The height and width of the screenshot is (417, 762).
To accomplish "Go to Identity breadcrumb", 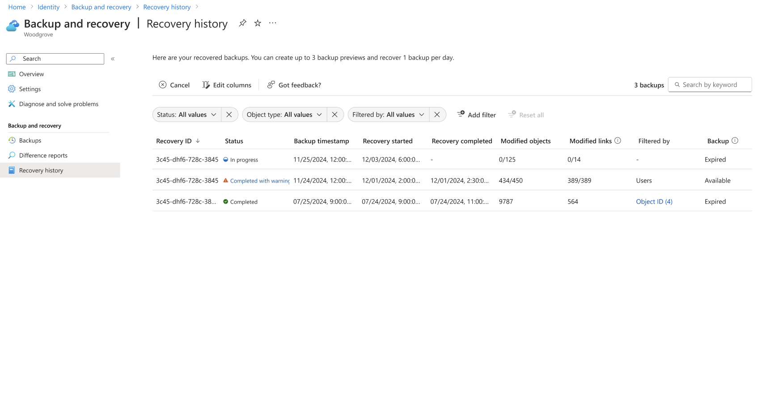I will tap(48, 7).
